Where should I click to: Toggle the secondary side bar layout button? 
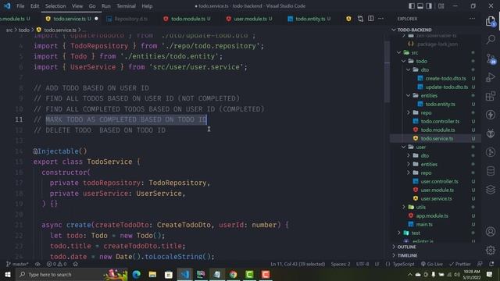click(x=429, y=6)
